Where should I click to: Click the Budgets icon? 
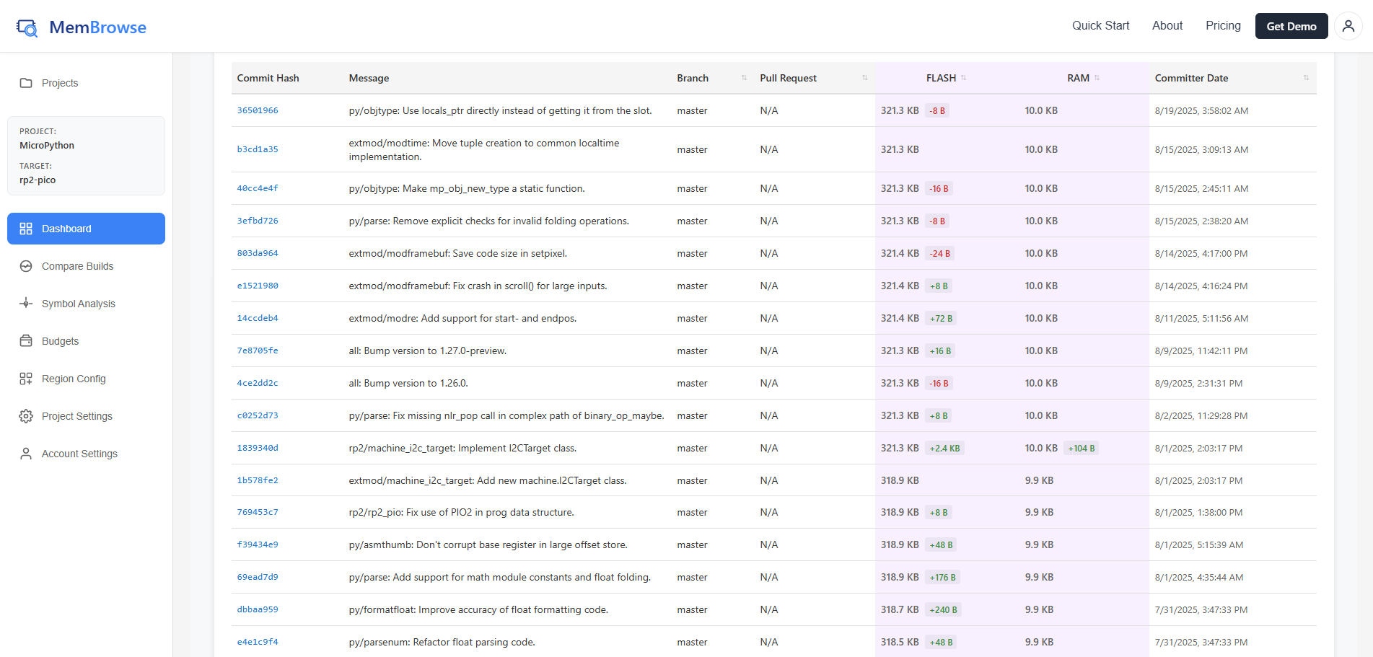tap(26, 341)
